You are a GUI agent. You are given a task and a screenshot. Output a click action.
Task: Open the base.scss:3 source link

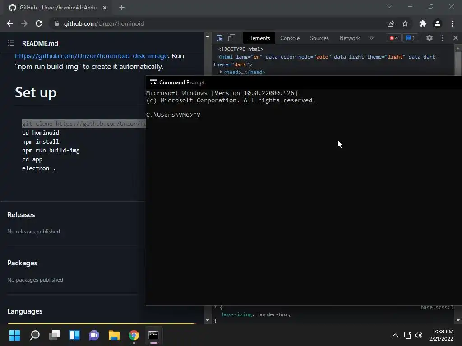point(437,307)
